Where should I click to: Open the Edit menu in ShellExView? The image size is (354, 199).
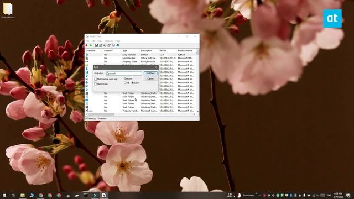coord(93,41)
